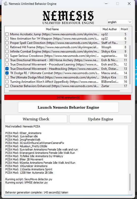Sort list by Mod Name header

(53, 29)
